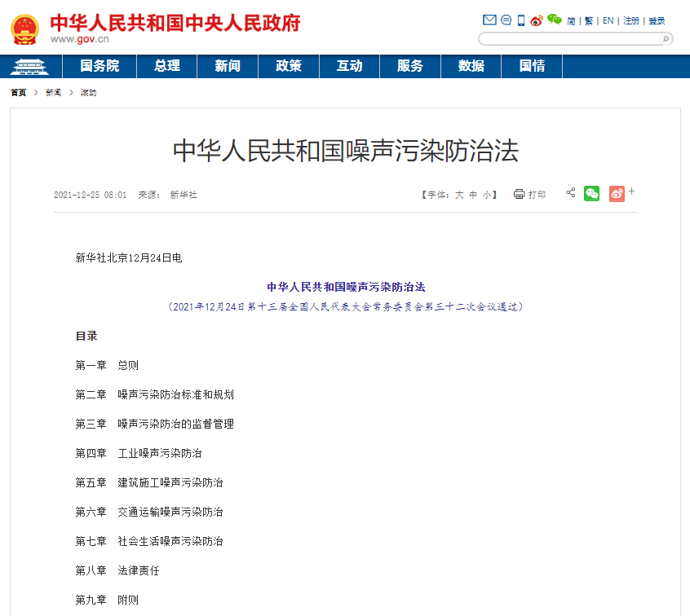Open the chat bubble icon in header

[506, 20]
